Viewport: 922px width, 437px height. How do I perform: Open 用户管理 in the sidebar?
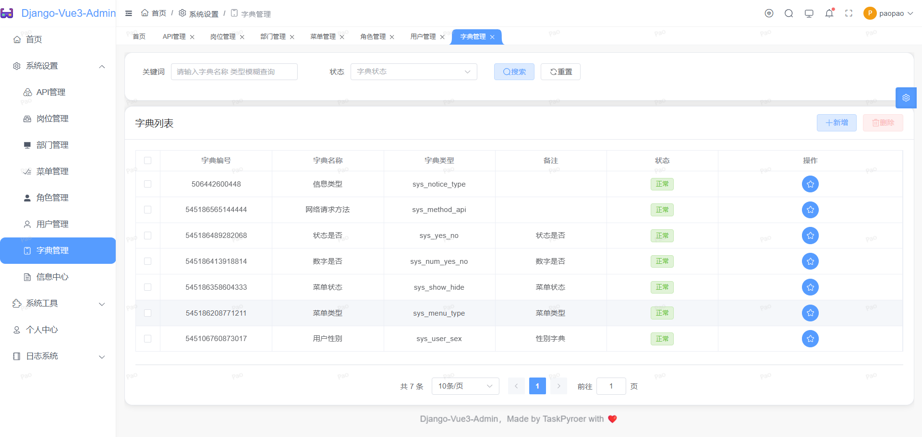point(58,224)
